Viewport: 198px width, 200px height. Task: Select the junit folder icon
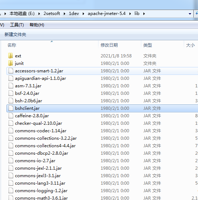point(10,63)
